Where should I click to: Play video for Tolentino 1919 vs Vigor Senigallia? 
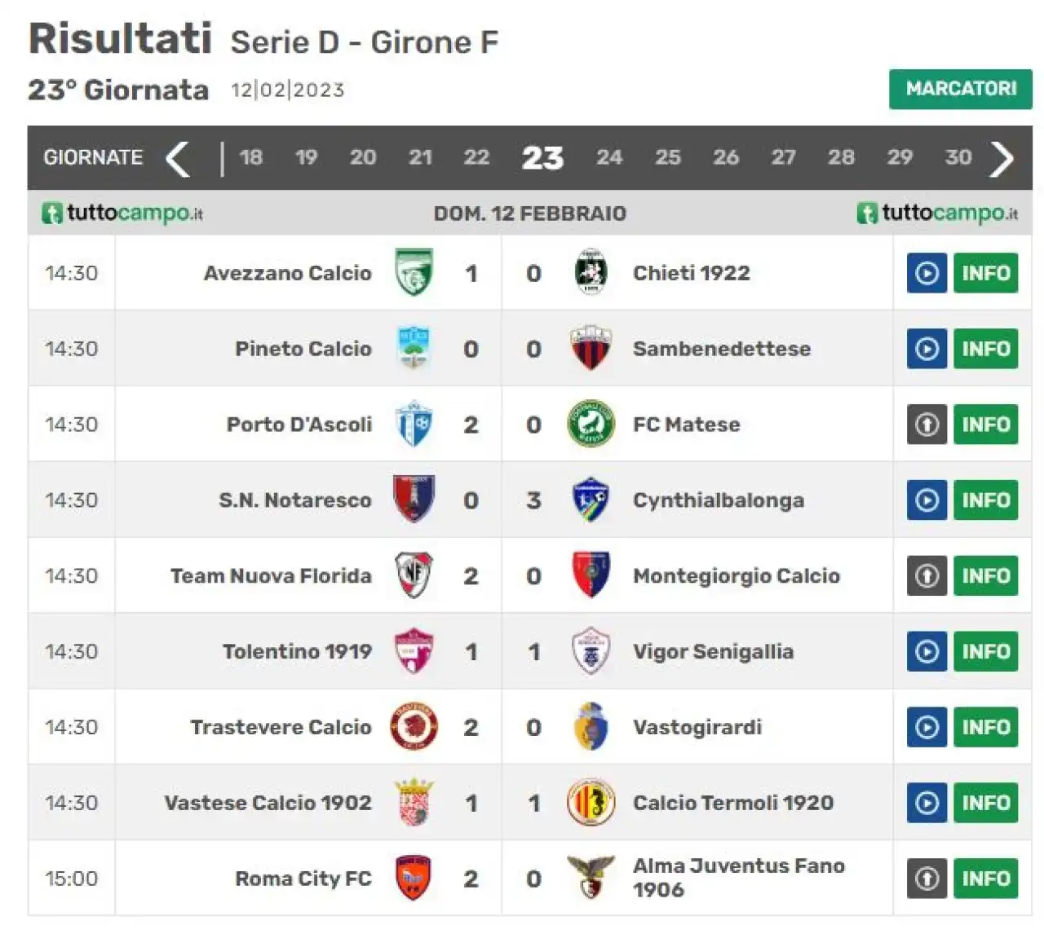[927, 651]
